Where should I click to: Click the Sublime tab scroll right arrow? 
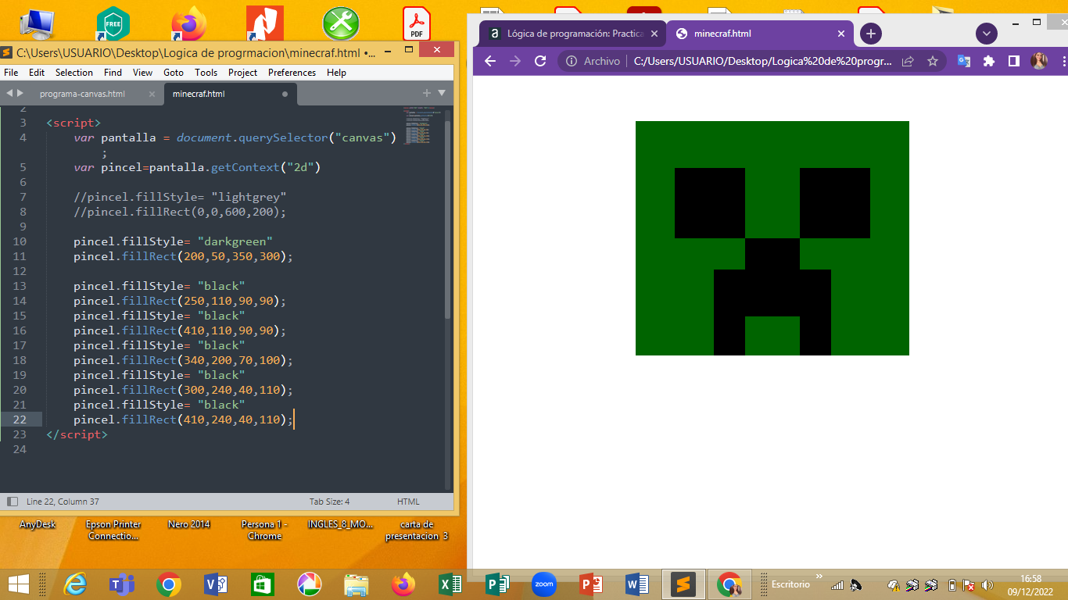coord(21,93)
